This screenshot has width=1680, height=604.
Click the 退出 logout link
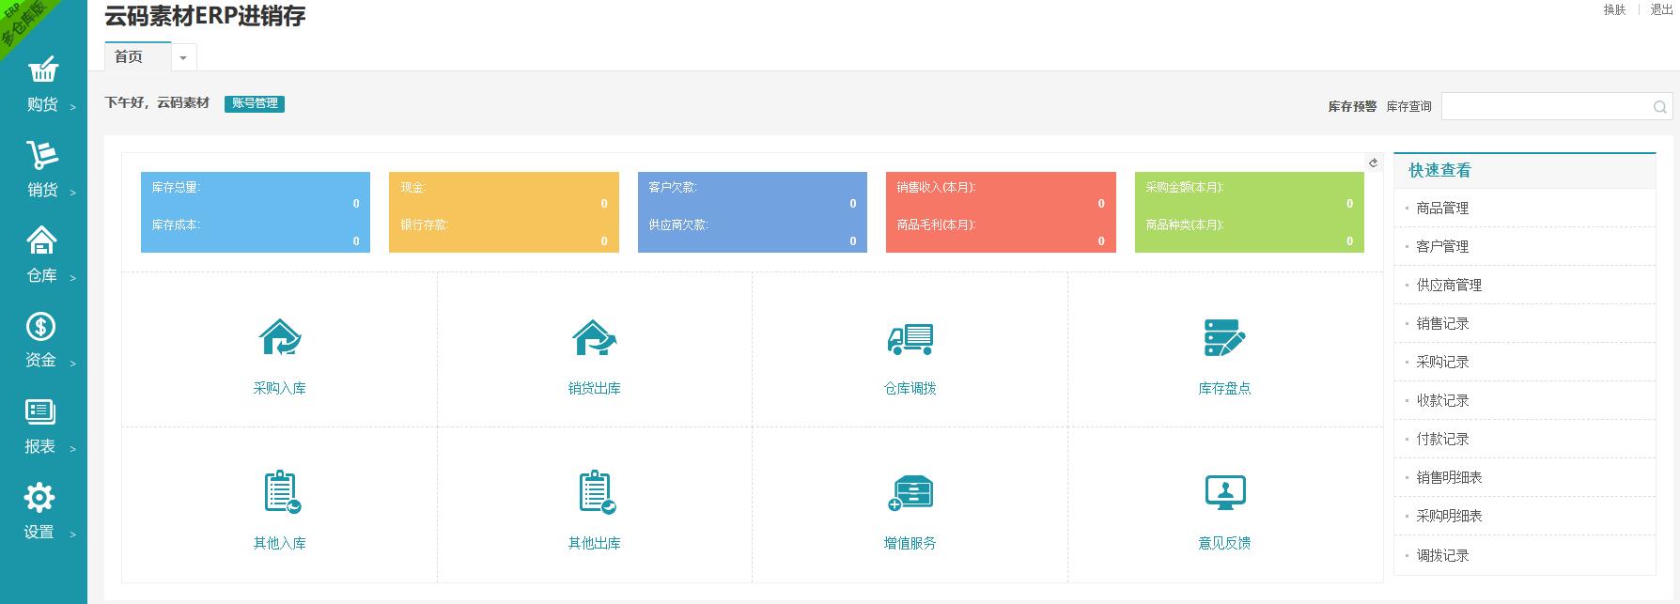tap(1661, 9)
